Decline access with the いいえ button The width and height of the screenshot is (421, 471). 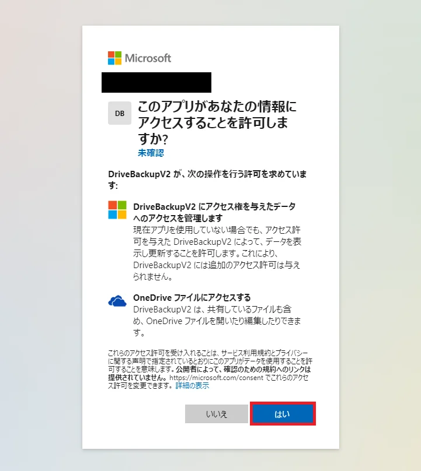tap(217, 414)
